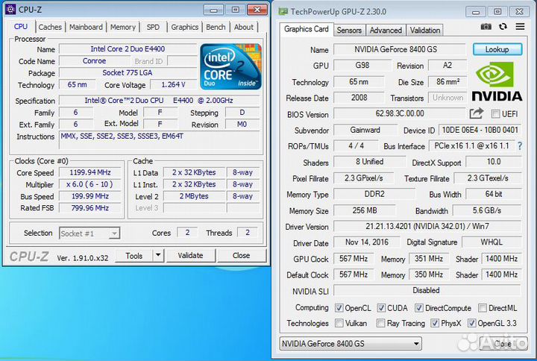Switch to the Caches tab
The image size is (537, 361).
(50, 27)
